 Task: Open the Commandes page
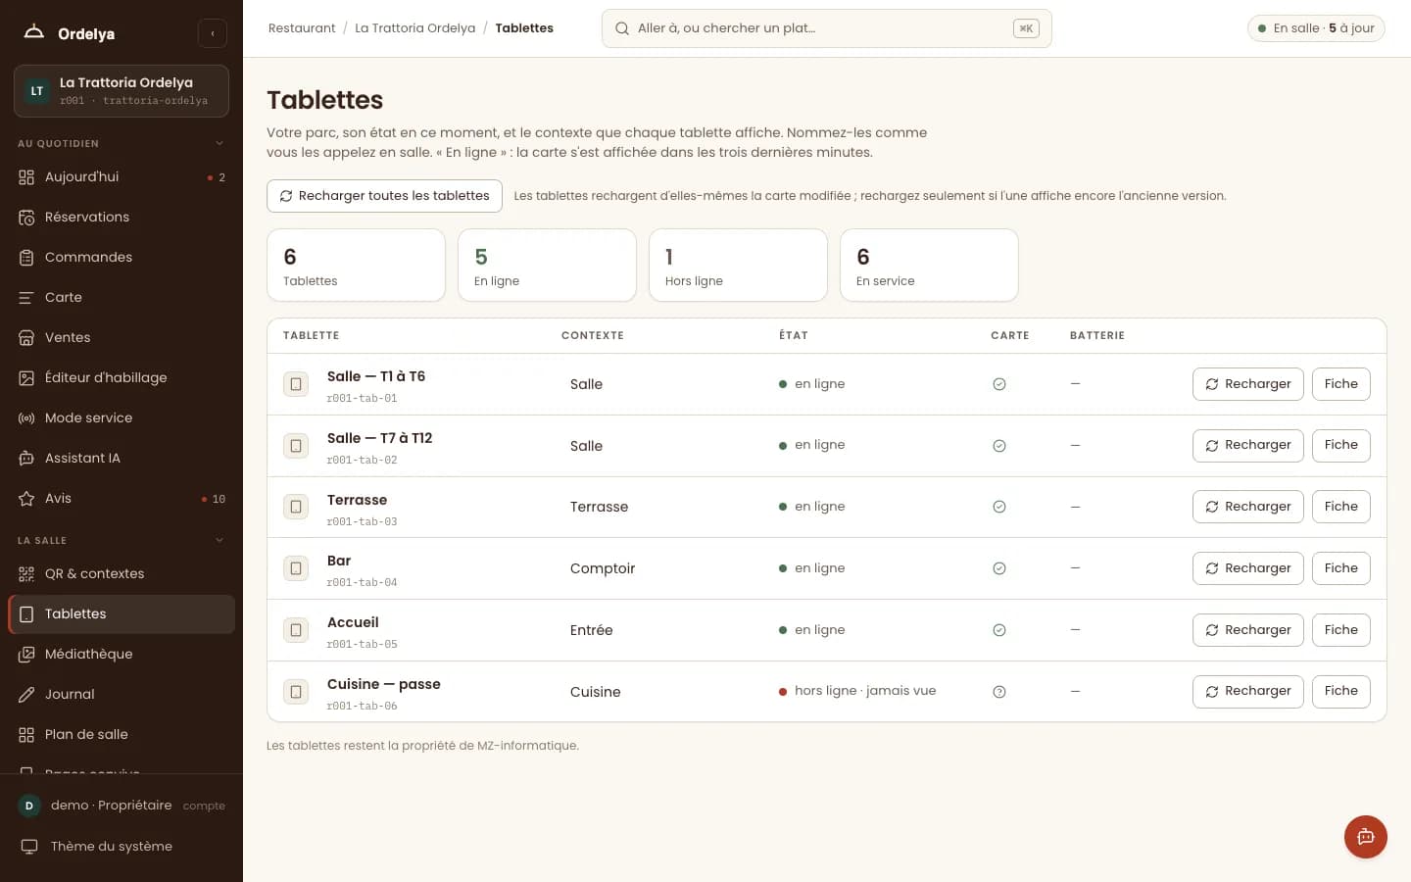(122, 258)
